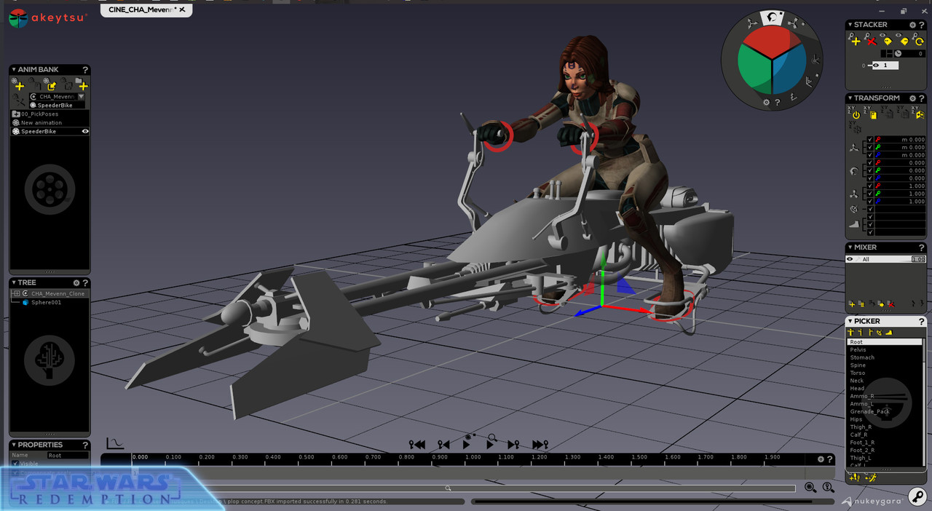
Task: Collapse the Stacker panel
Action: 850,25
